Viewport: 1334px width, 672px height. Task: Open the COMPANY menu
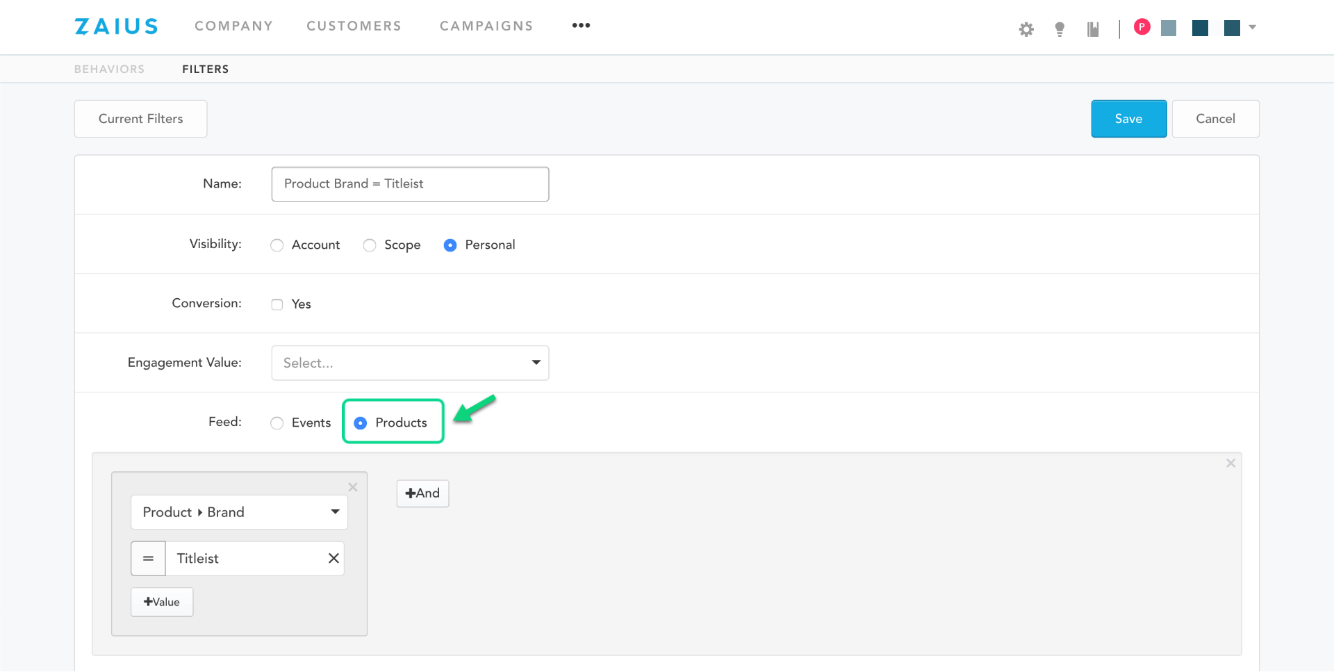pos(233,26)
